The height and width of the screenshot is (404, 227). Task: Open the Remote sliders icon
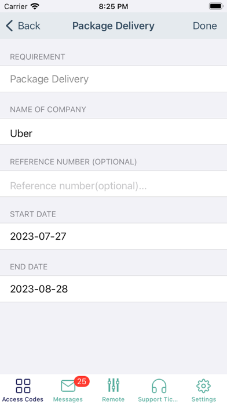(113, 385)
